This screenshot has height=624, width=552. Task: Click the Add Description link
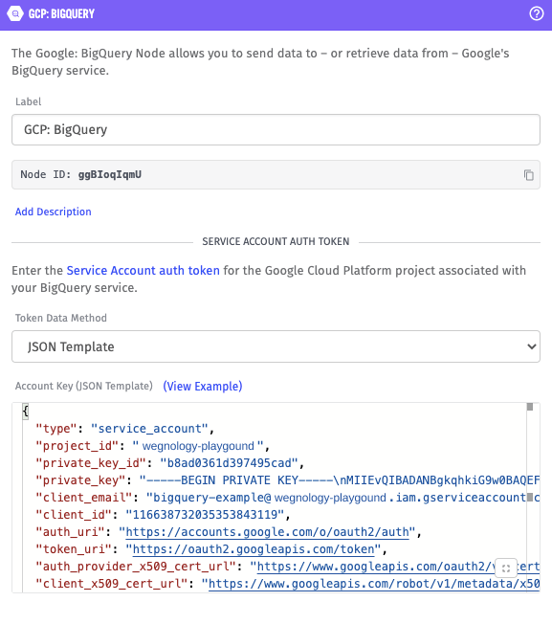(x=54, y=212)
